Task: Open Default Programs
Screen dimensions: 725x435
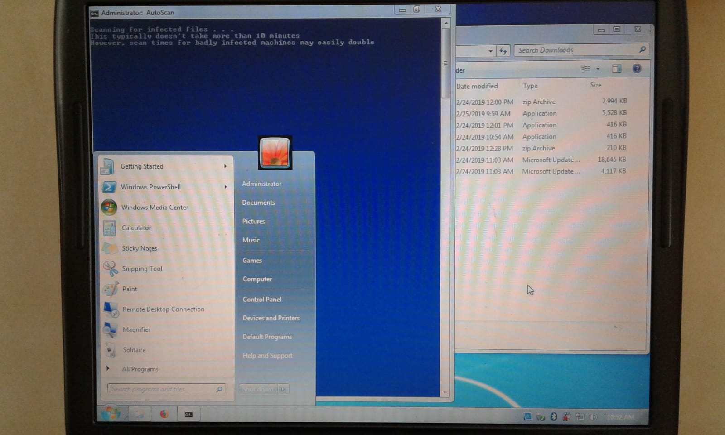Action: click(x=267, y=337)
